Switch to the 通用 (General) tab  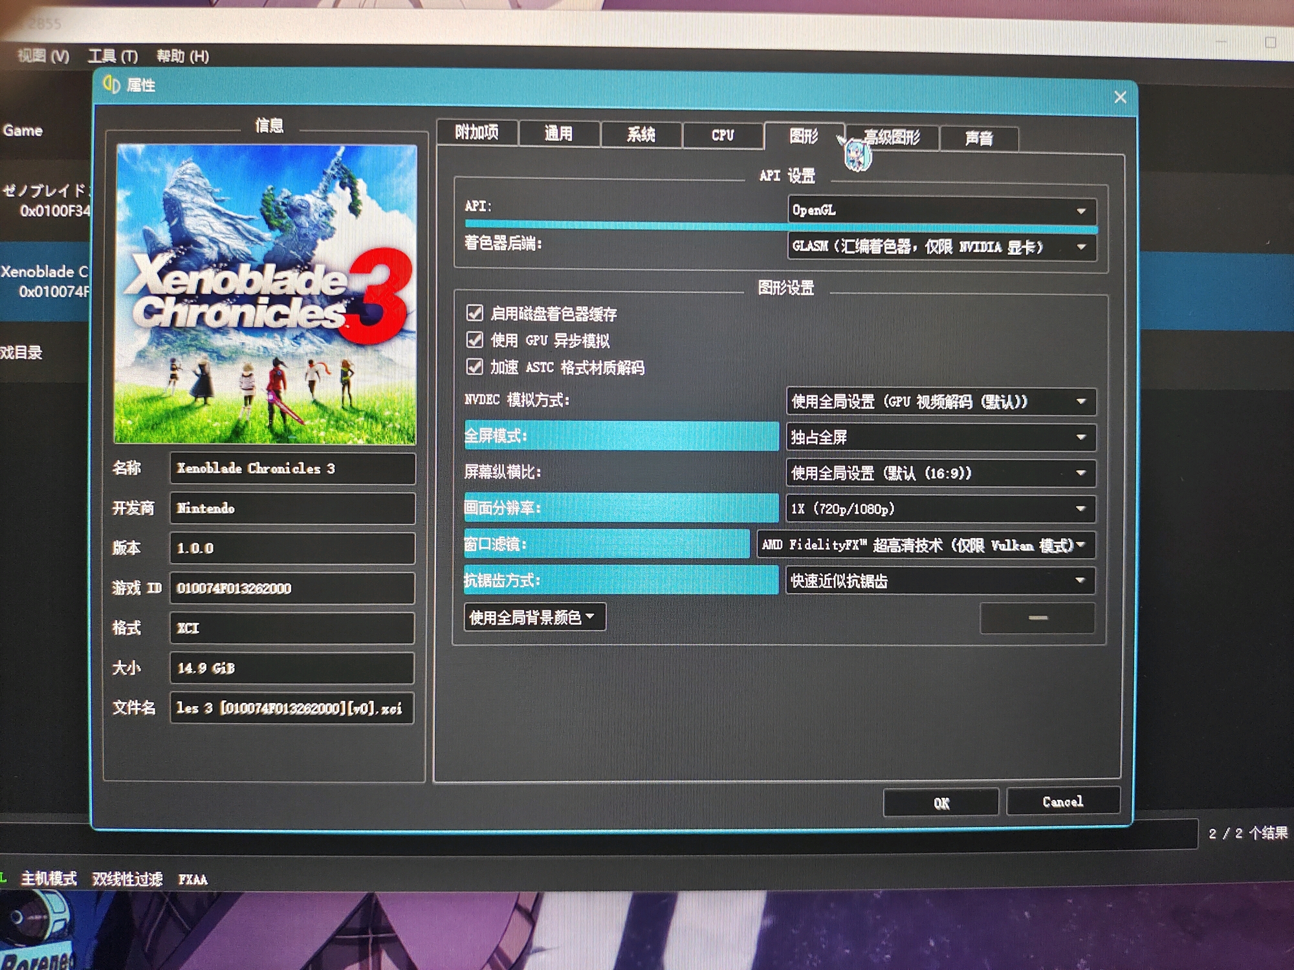pyautogui.click(x=559, y=134)
